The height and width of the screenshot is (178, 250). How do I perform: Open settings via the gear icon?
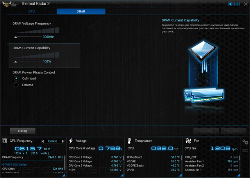pyautogui.click(x=245, y=142)
